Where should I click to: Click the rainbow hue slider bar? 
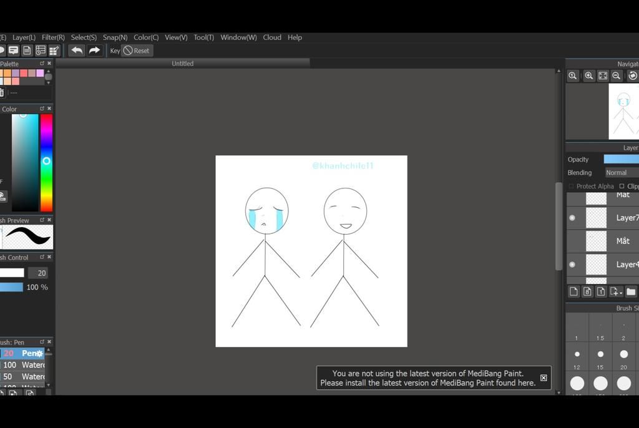tap(46, 163)
